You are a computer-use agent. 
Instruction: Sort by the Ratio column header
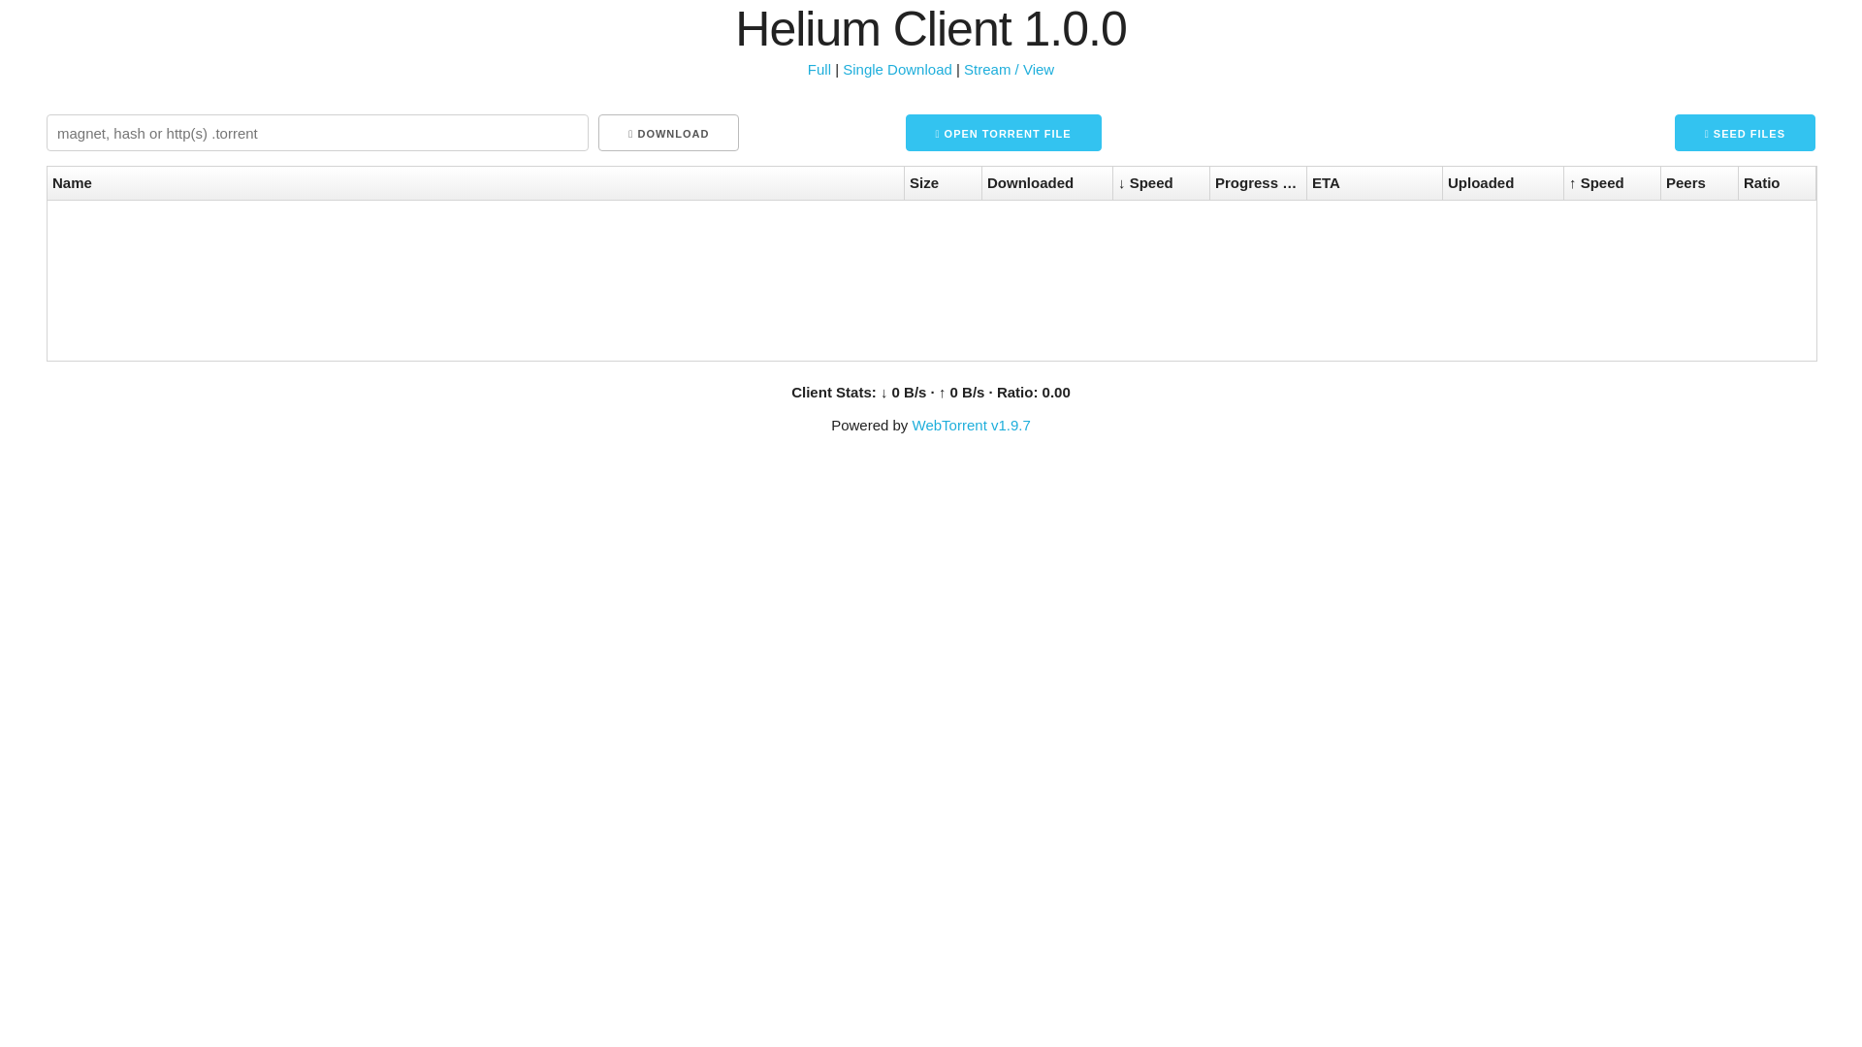pyautogui.click(x=1777, y=183)
